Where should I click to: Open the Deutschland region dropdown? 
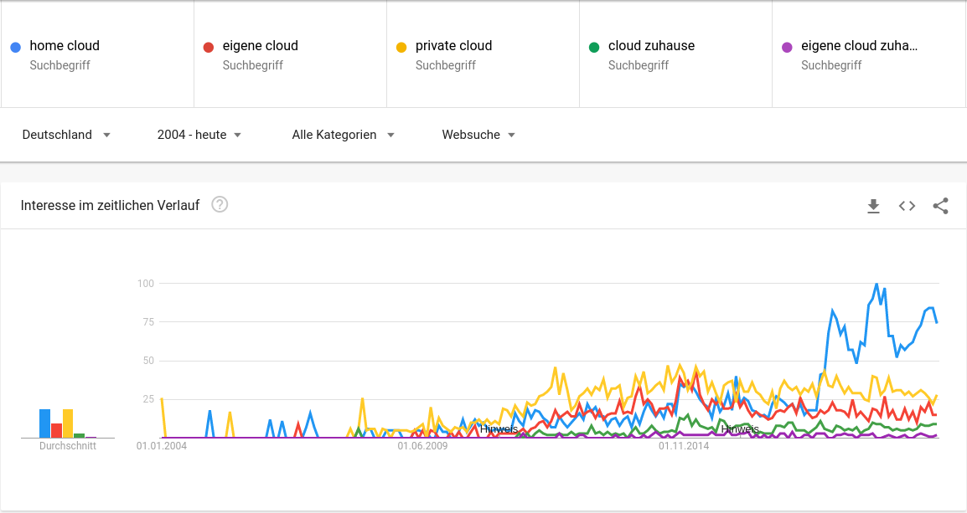(x=66, y=135)
